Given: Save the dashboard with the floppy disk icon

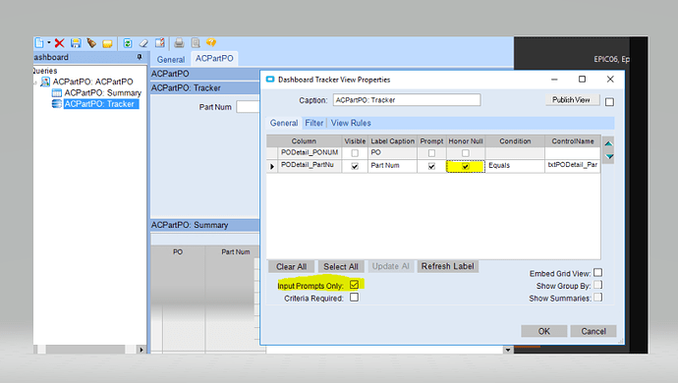Looking at the screenshot, I should click(x=76, y=43).
